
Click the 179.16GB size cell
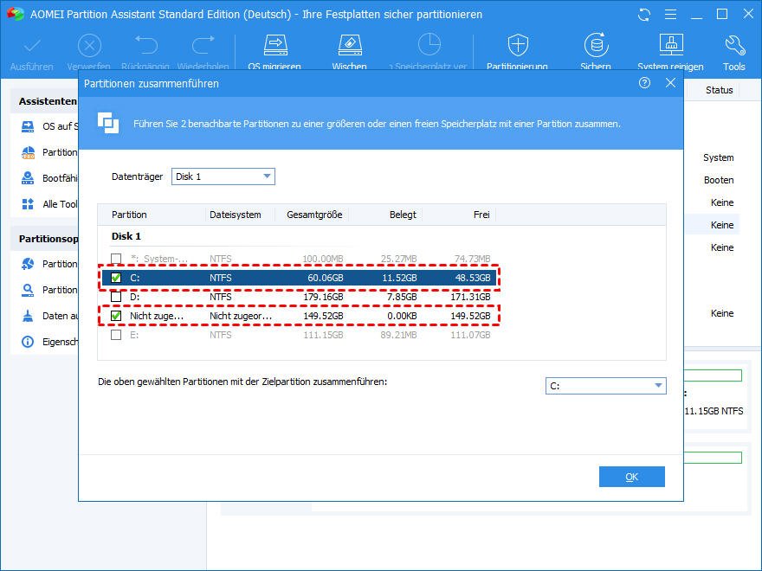(323, 297)
